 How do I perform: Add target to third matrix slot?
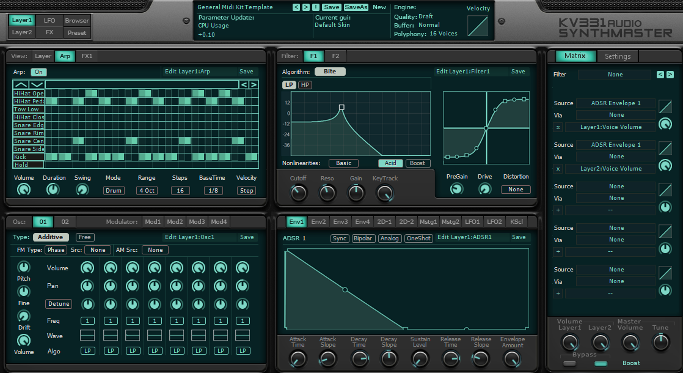pyautogui.click(x=558, y=210)
